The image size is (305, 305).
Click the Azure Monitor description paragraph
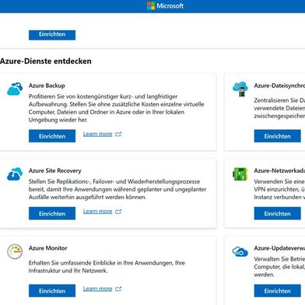tap(107, 267)
